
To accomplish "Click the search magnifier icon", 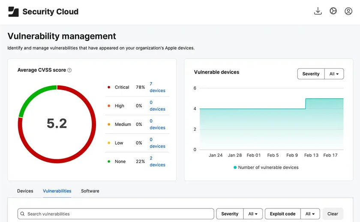I will click(x=22, y=214).
